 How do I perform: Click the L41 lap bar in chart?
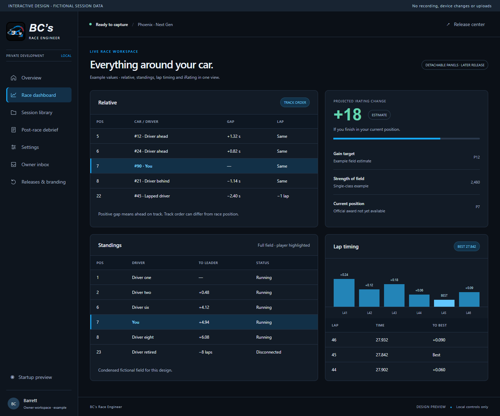(344, 293)
